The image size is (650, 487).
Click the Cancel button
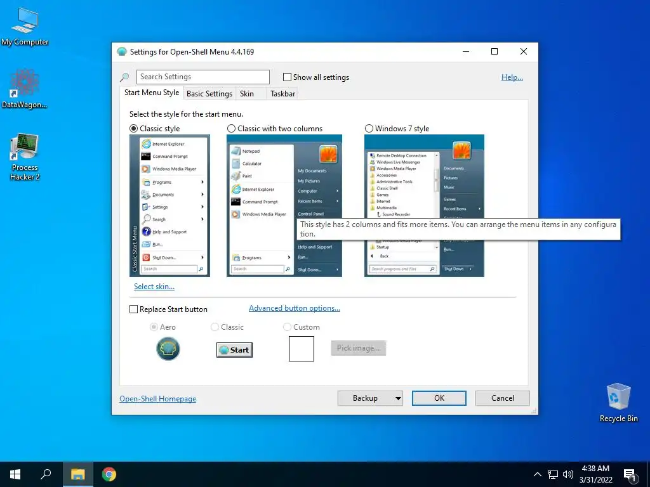(x=503, y=398)
